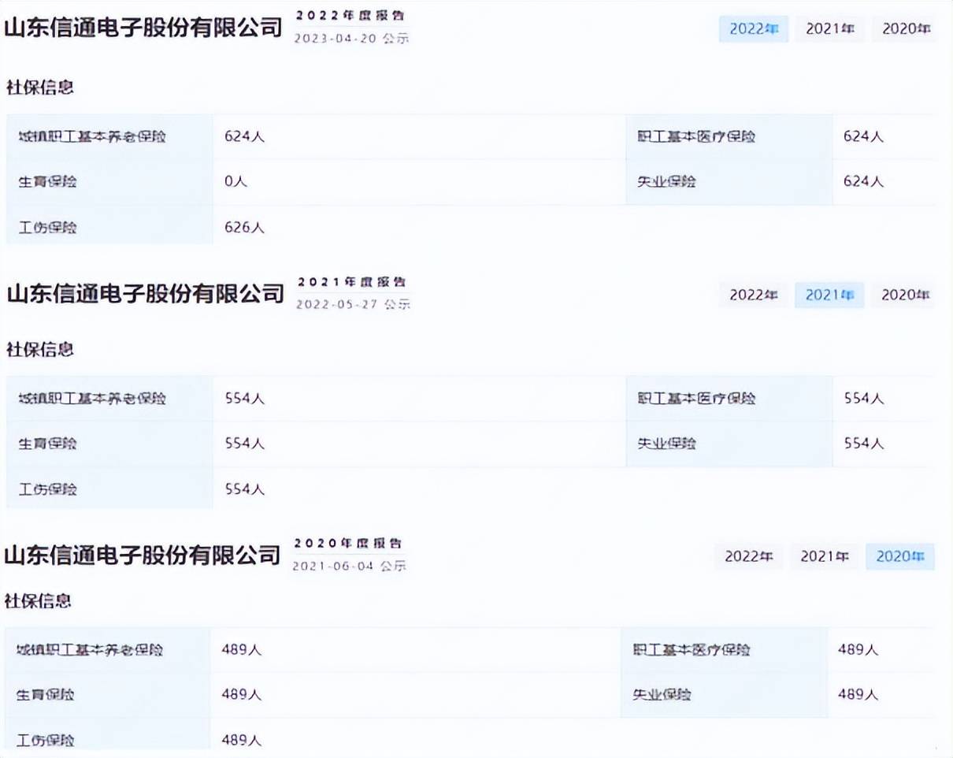This screenshot has height=758, width=953.
Task: Click 工伤保险 label in the 2022 table
Action: coord(48,228)
